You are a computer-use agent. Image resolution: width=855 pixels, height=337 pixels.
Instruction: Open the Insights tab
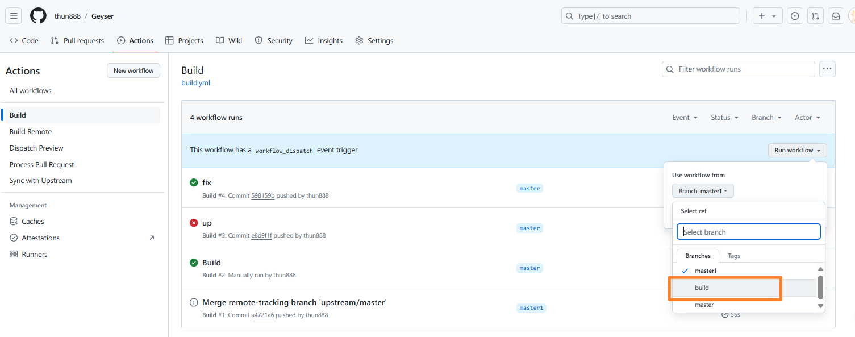(324, 40)
